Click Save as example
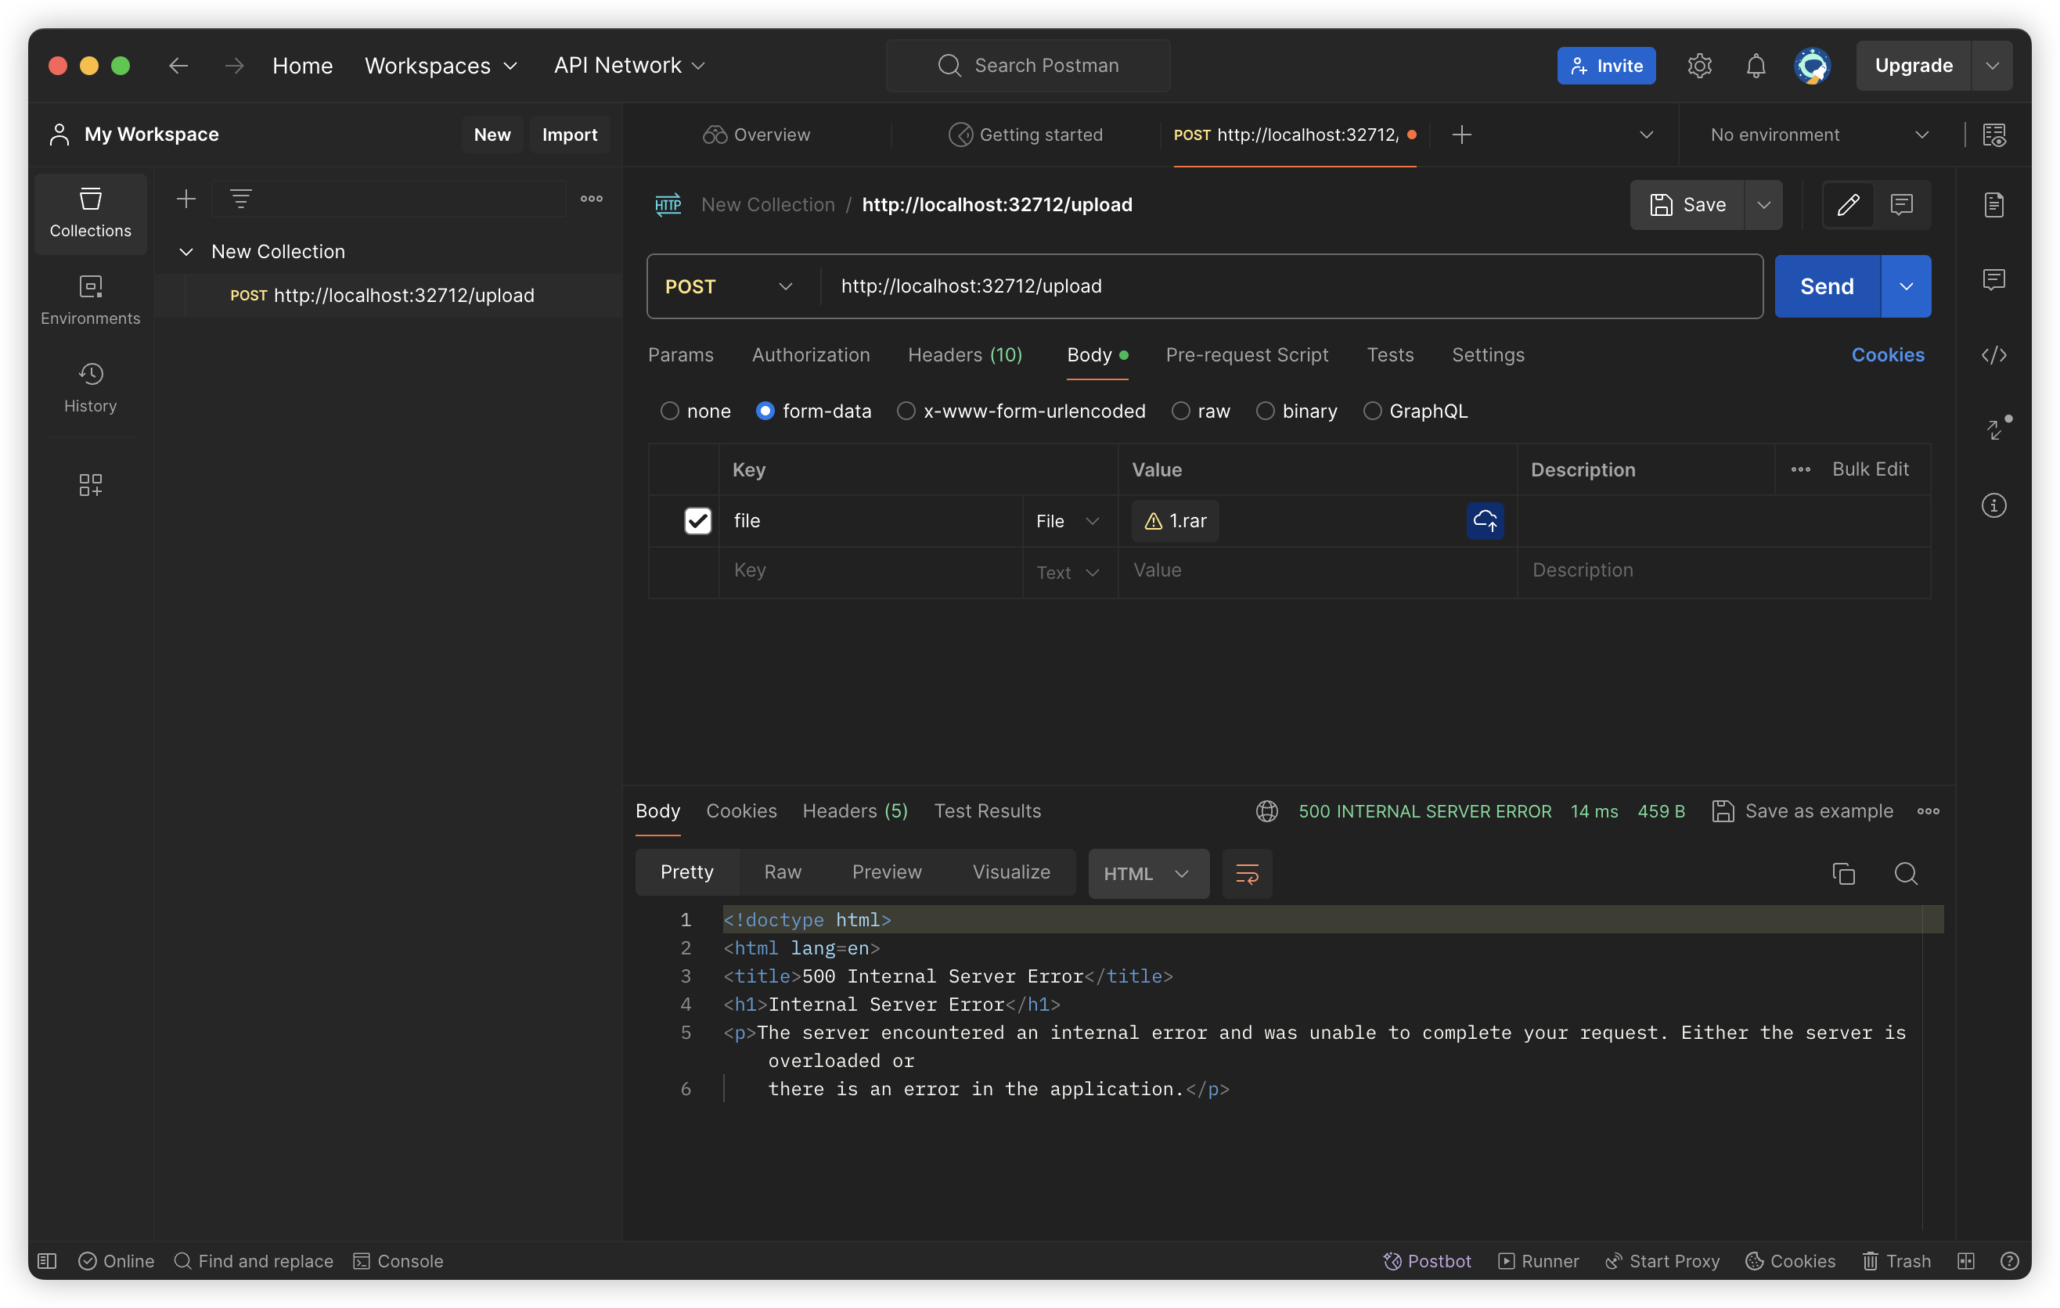Viewport: 2060px width, 1308px height. pos(1802,810)
